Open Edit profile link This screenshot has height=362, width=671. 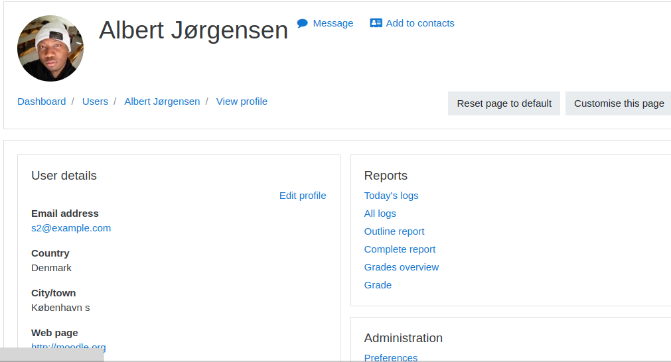tap(303, 196)
